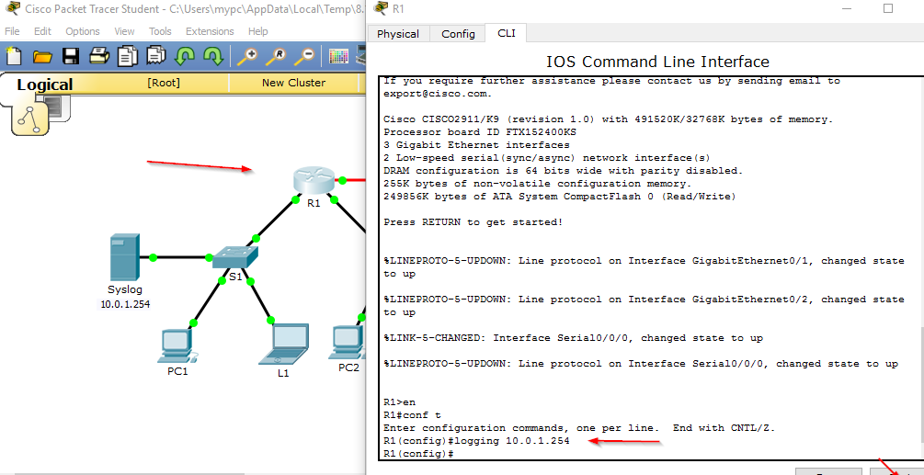Select switch S1 in the topology

pyautogui.click(x=235, y=257)
